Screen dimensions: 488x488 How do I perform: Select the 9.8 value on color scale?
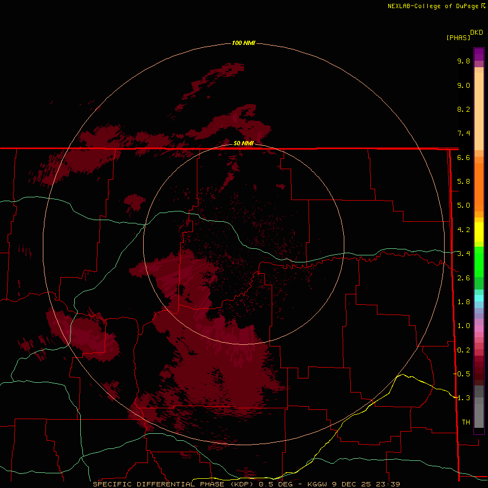(x=464, y=61)
